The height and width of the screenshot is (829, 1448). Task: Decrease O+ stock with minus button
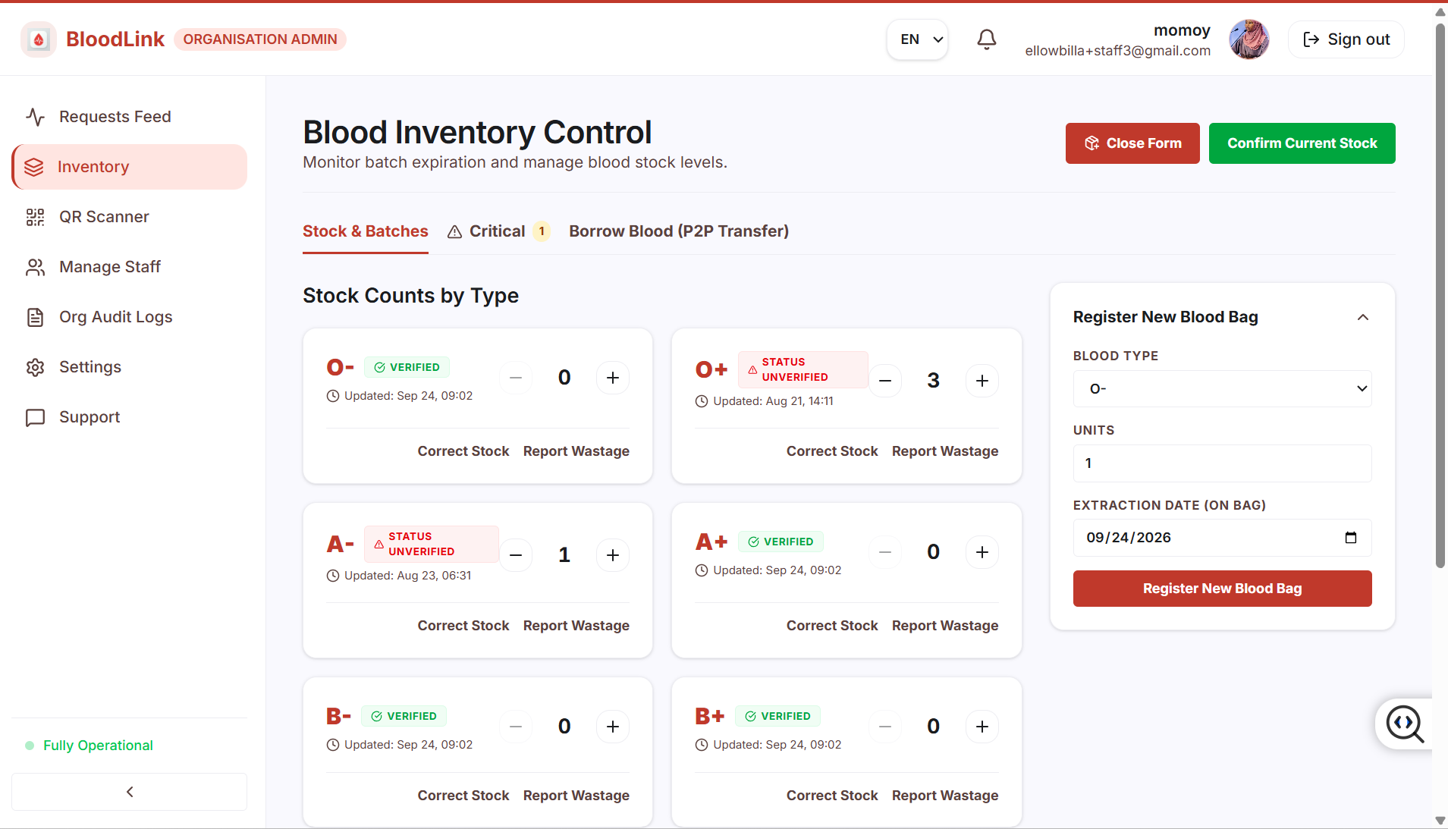click(885, 381)
